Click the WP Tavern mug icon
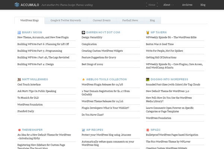Screen dimensions: 224x149 [x=148, y=32]
